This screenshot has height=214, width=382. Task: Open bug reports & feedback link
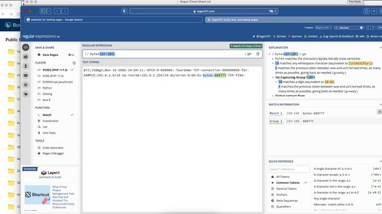337,36
